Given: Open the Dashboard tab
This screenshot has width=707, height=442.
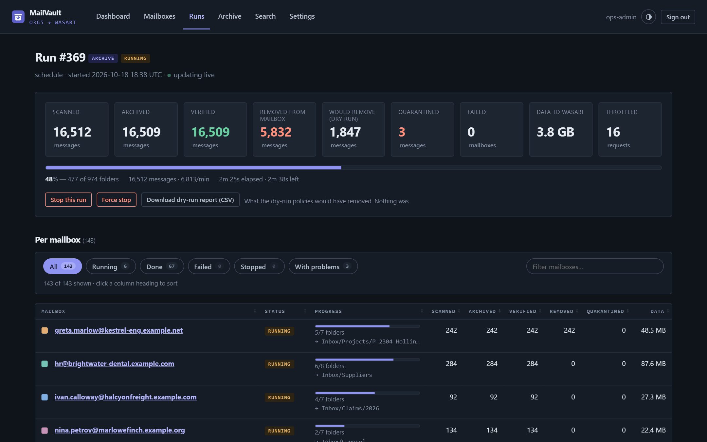Looking at the screenshot, I should point(113,16).
